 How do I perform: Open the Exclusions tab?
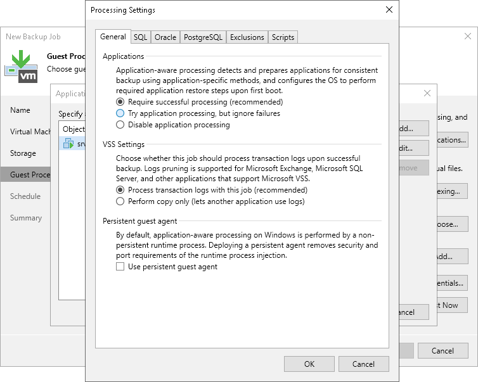click(247, 37)
